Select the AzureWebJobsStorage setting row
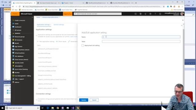 pyautogui.click(x=44, y=53)
